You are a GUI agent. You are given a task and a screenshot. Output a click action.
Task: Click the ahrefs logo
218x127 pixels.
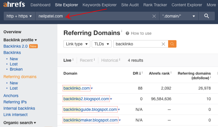pyautogui.click(x=14, y=5)
